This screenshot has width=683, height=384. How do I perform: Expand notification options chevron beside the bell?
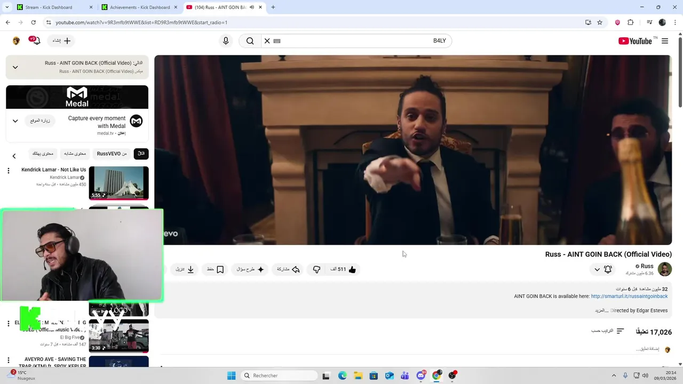pyautogui.click(x=597, y=269)
